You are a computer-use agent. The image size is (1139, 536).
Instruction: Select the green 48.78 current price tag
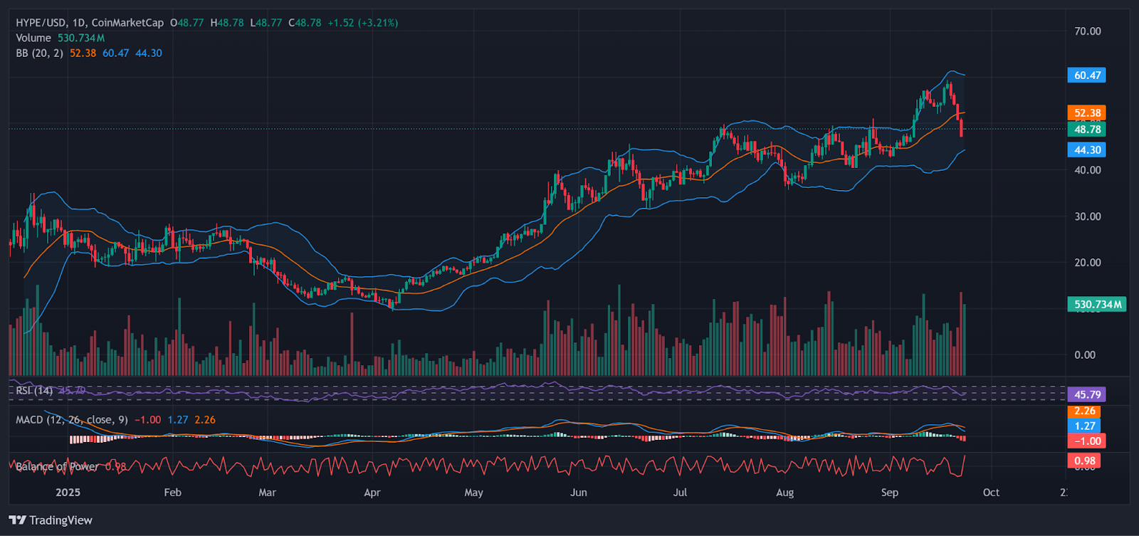click(x=1086, y=130)
